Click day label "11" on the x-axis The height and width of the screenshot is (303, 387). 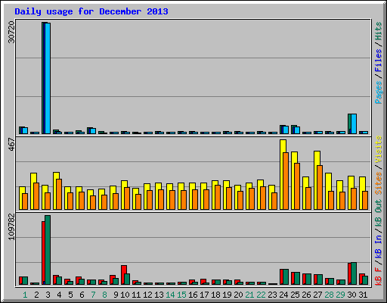click(136, 295)
